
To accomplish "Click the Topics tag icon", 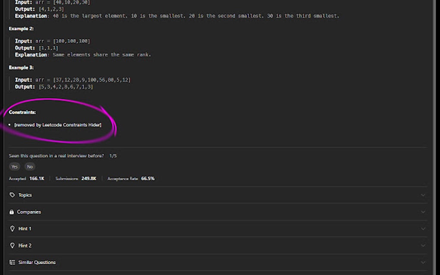I will pos(12,195).
